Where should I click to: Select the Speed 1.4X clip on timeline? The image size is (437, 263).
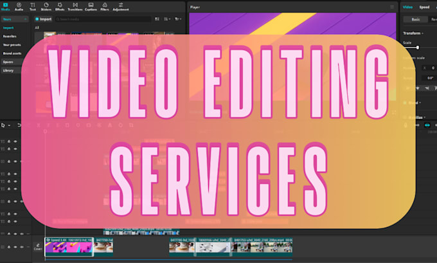click(x=69, y=247)
